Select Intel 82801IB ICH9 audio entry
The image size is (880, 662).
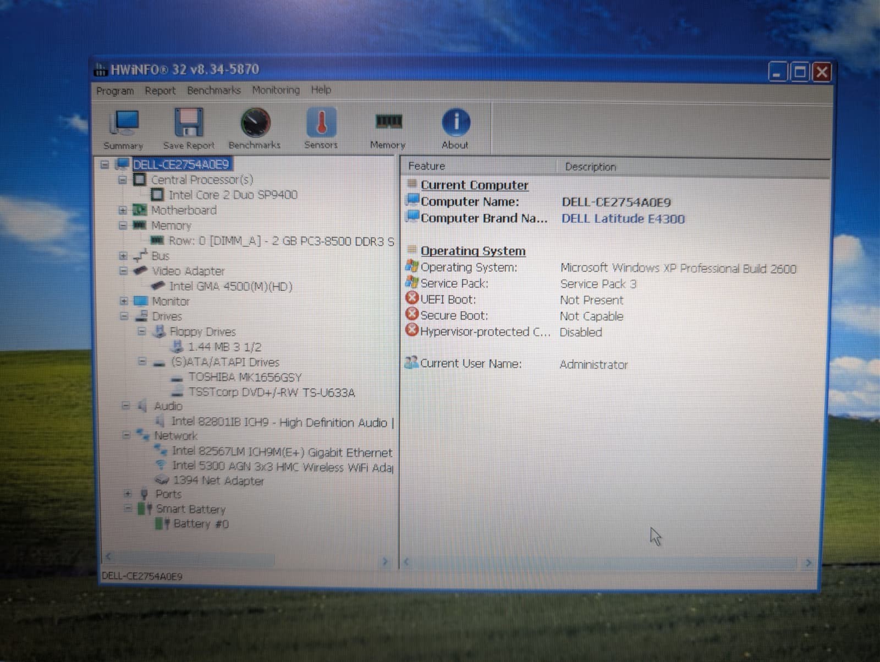282,422
